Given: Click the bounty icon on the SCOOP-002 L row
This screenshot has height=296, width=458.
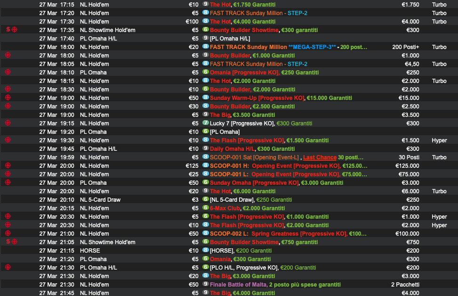Looking at the screenshot, I should click(8, 233).
